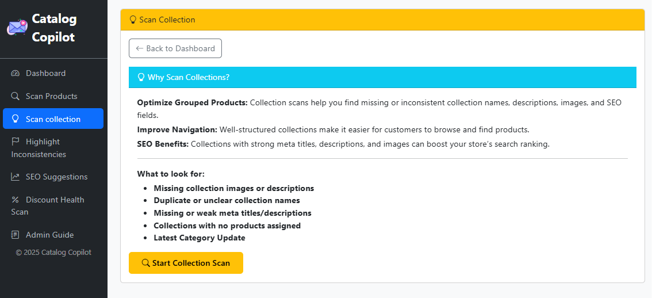The image size is (652, 298).
Task: Click the Admin Guide document icon
Action: [16, 235]
